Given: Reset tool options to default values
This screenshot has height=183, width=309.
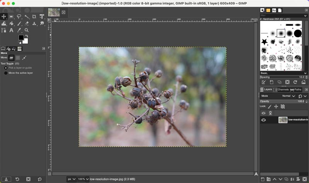Looking at the screenshot, I should tap(39, 179).
